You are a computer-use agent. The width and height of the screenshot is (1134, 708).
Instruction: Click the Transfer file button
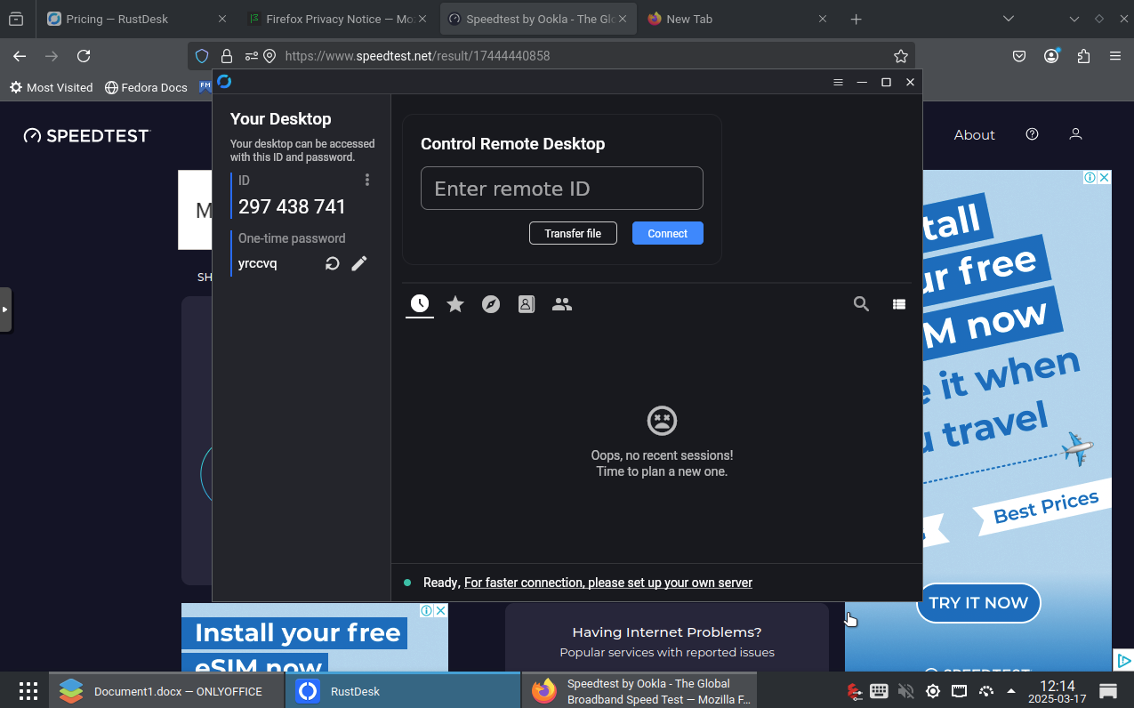point(573,233)
